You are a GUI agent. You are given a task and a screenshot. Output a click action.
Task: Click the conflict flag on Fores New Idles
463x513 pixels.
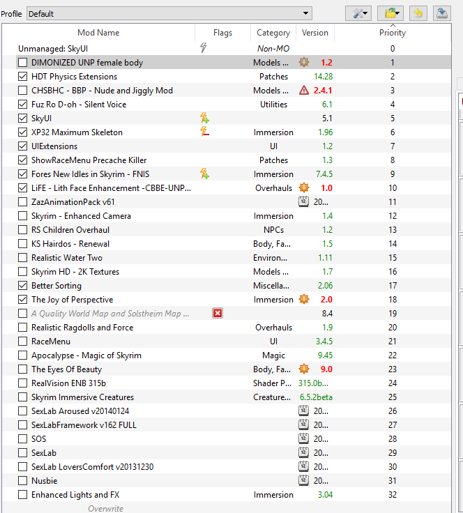205,174
